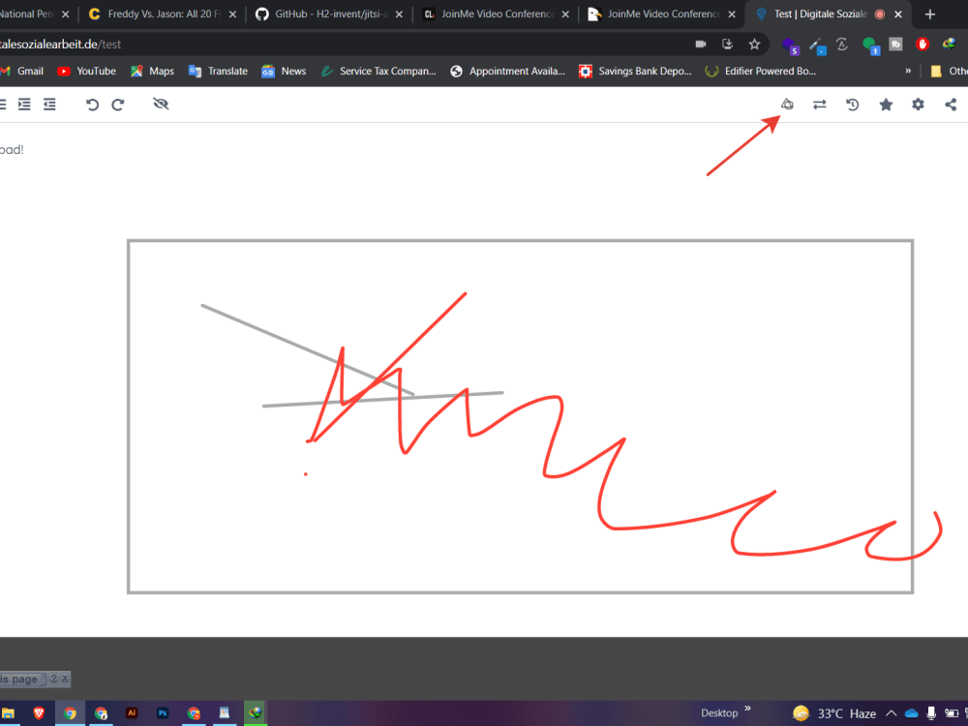Open the News bookmark
This screenshot has height=726, width=968.
point(284,71)
